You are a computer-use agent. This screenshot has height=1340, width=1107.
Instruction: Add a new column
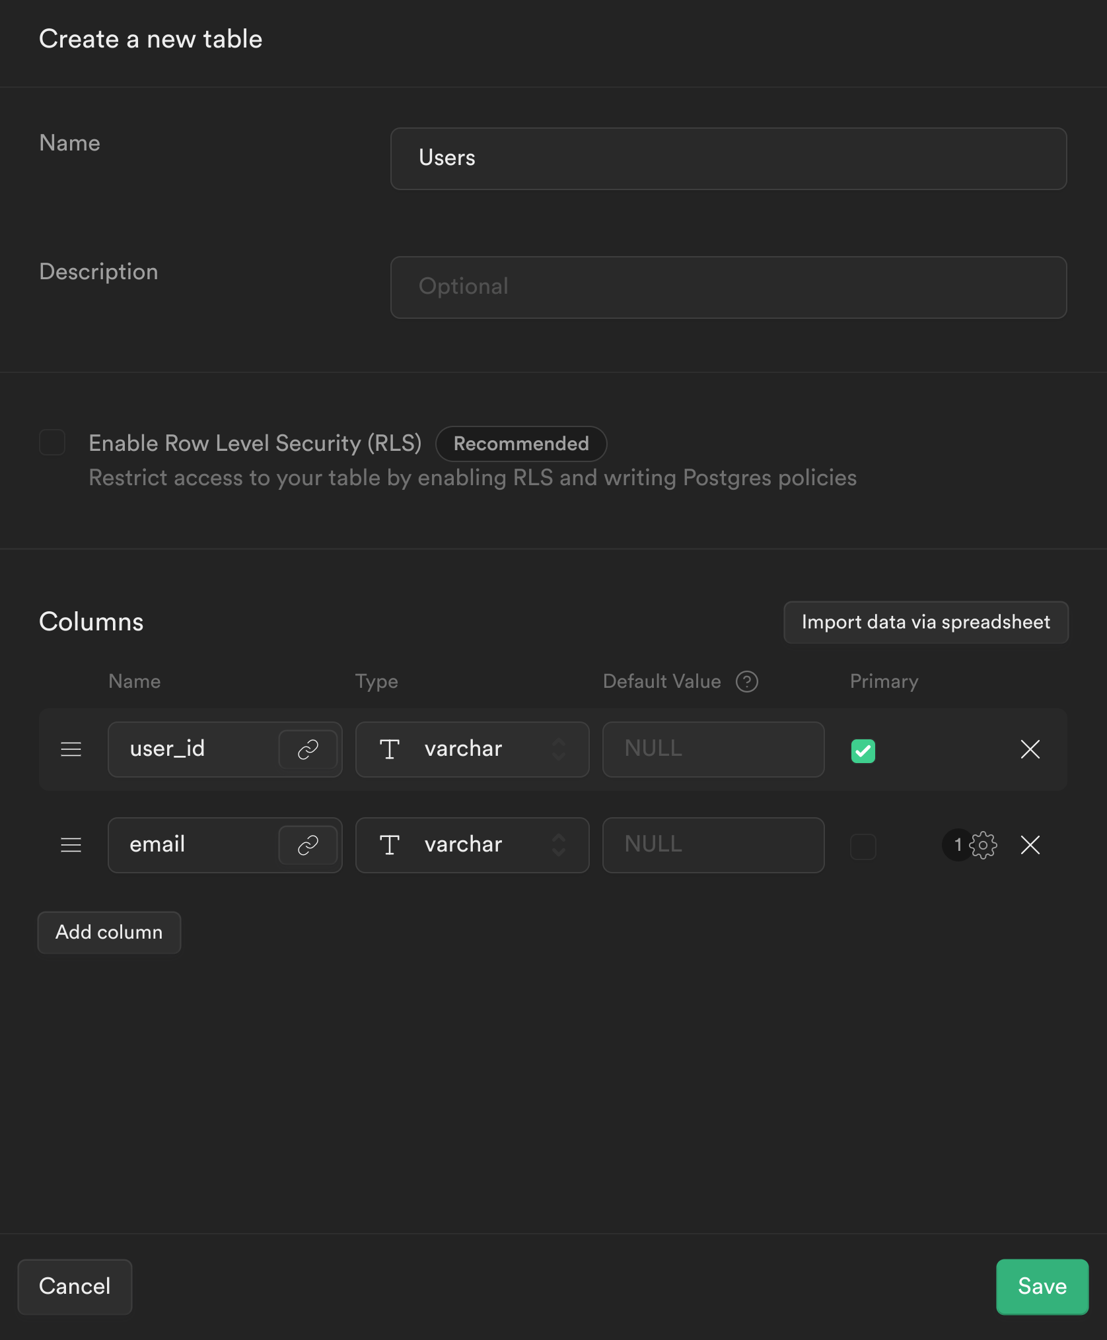pyautogui.click(x=109, y=932)
